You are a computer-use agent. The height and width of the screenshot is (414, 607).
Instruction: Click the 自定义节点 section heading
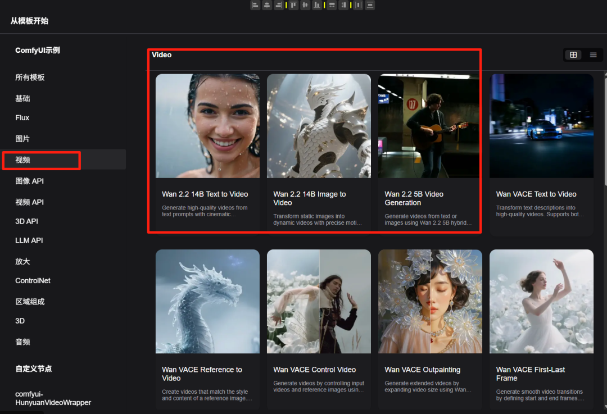point(34,368)
